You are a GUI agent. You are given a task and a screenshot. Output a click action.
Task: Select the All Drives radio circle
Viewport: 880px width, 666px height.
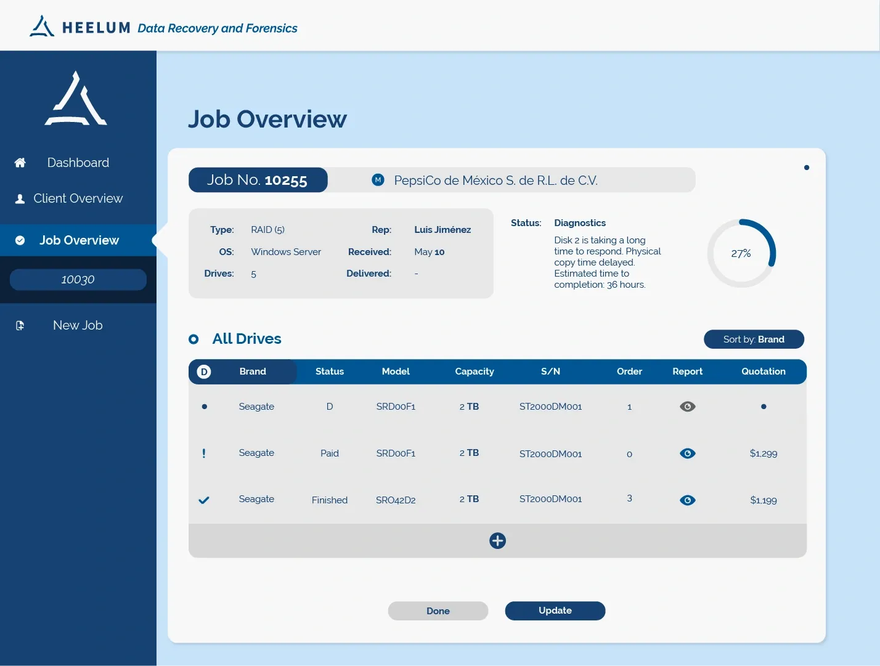click(x=194, y=339)
